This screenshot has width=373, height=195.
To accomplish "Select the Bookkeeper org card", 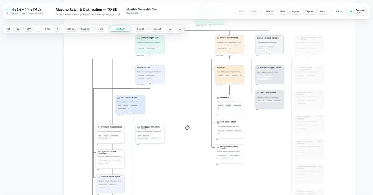I will coord(229,104).
